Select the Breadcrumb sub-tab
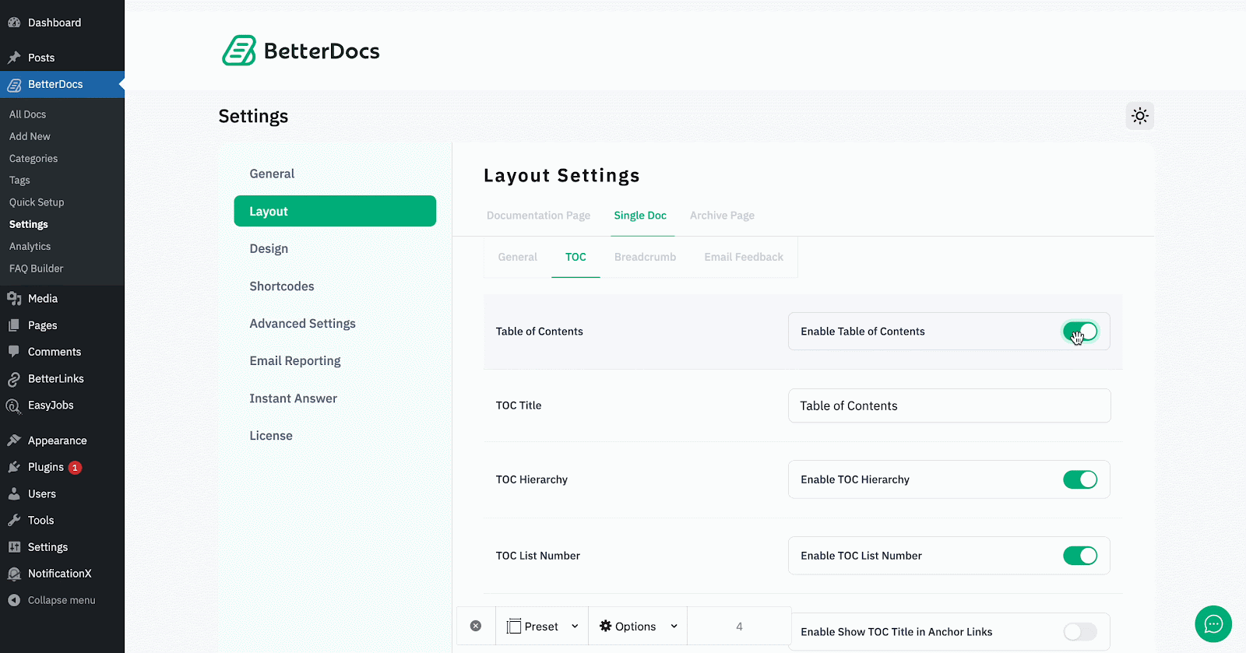Screen dimensions: 1246x653 click(x=645, y=257)
